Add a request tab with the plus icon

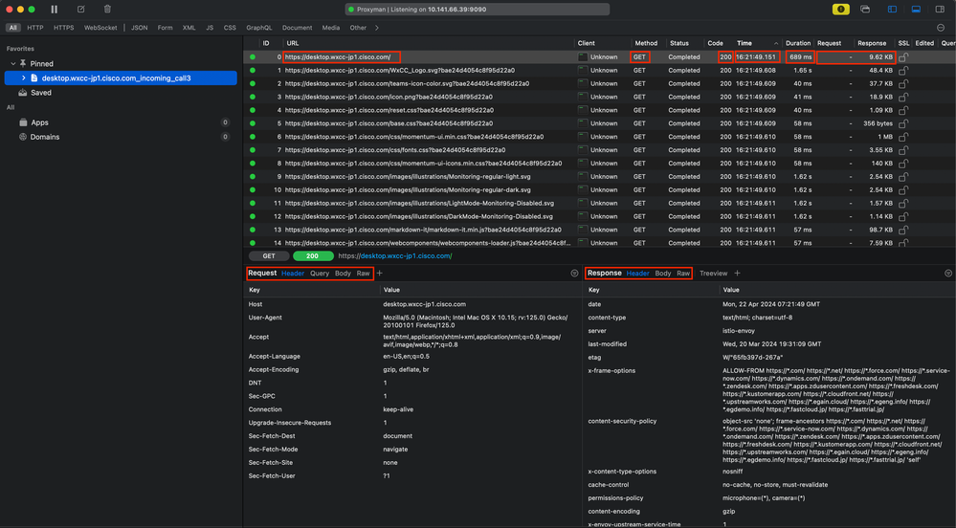[x=380, y=274]
